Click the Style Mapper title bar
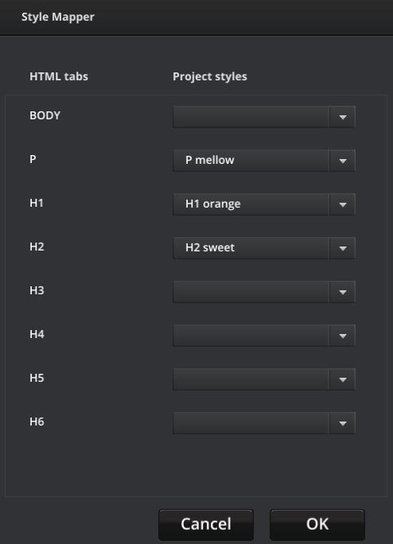Screen dimensions: 393x544 click(196, 17)
